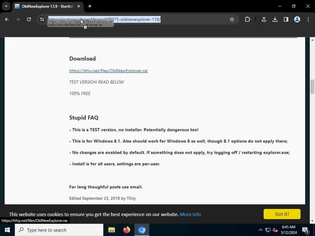Click the scrollbar down arrow
The height and width of the screenshot is (236, 315).
tap(312, 221)
